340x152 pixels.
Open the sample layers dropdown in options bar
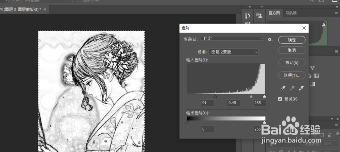pyautogui.click(x=47, y=1)
